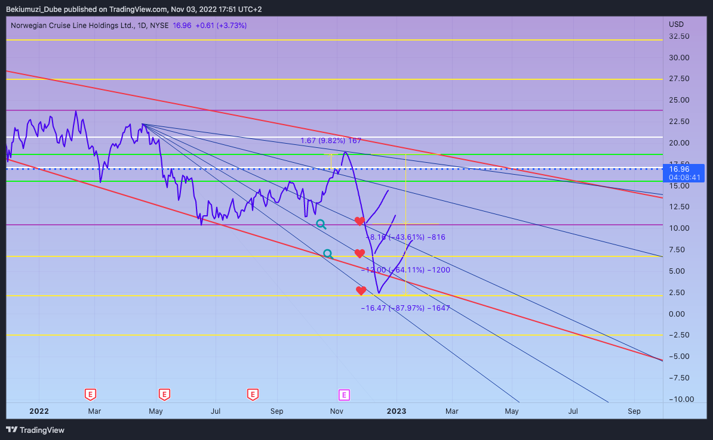Screen dimensions: 713x440
Task: Click the Nov label on the time axis
Action: [336, 411]
